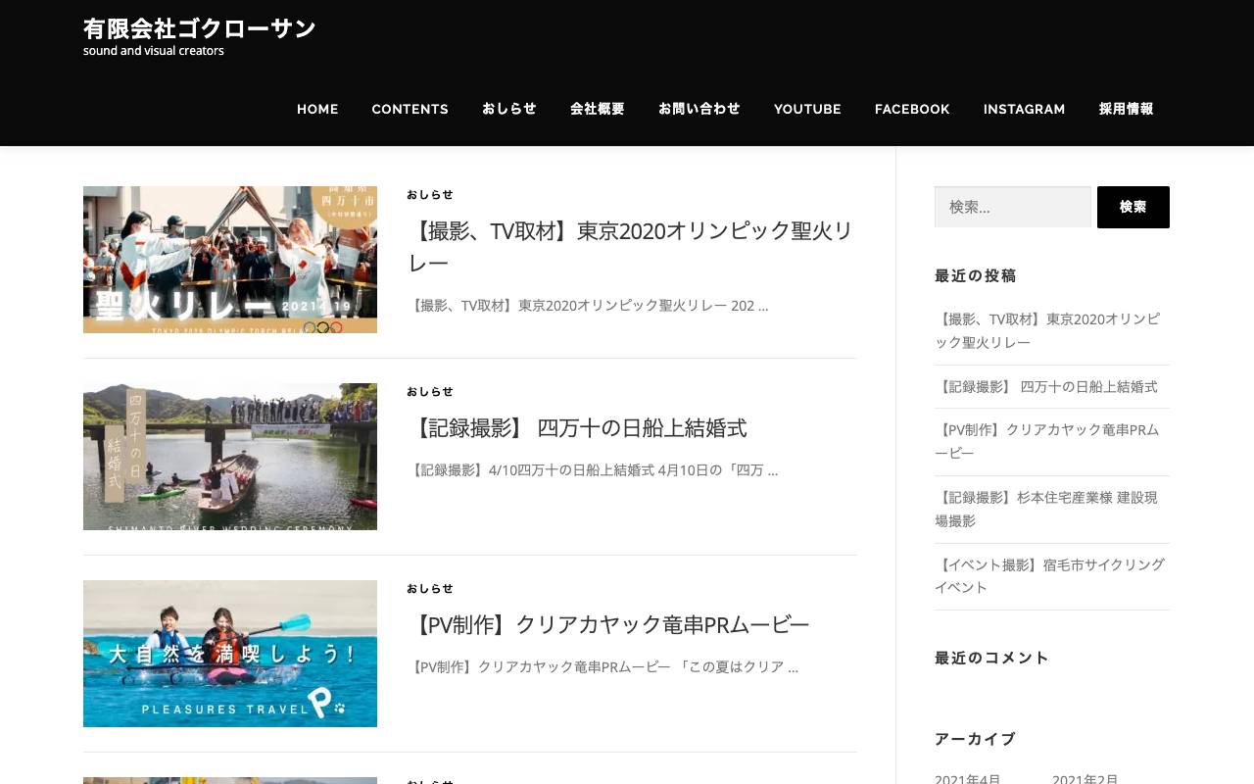Click おしらせ category above the Olympic post
Screen dimensions: 1254x784
[x=430, y=195]
